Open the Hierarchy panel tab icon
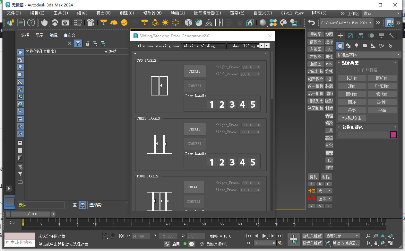 (361, 36)
